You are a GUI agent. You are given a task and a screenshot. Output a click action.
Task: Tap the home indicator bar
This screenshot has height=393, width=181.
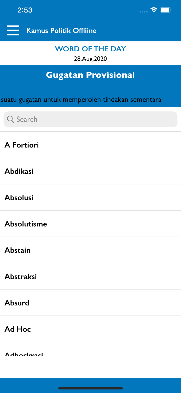coord(90,388)
